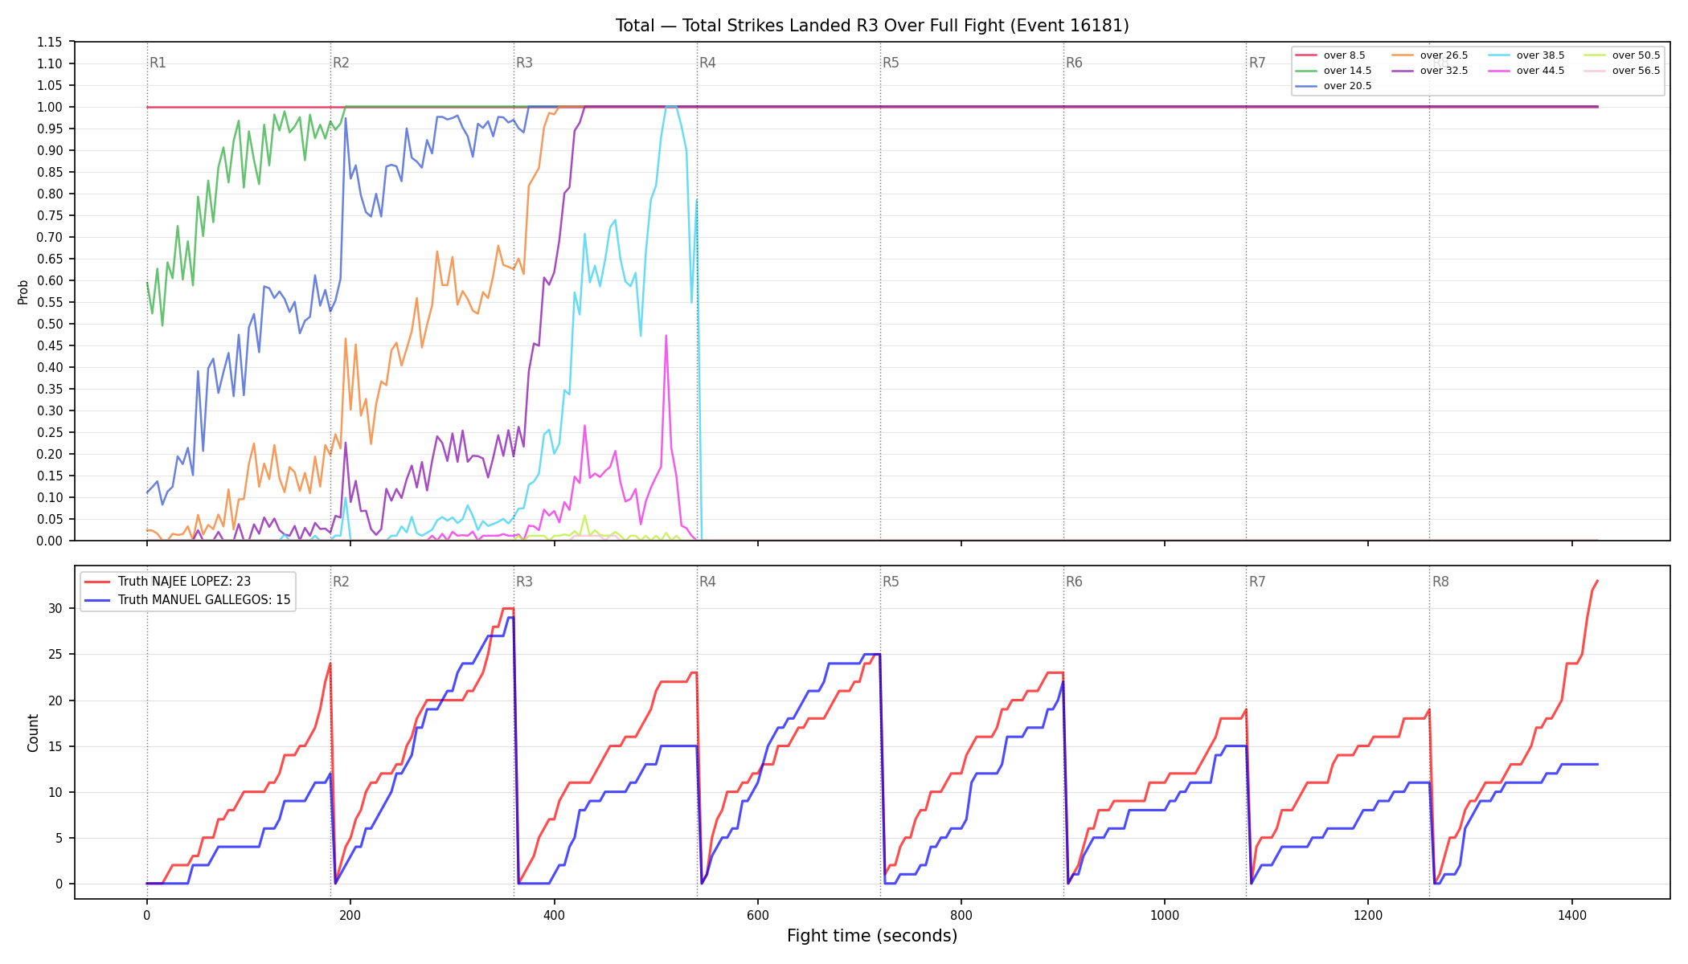Screen dimensions: 1688x964
Task: Click the R3 round marker in Count chart
Action: pos(524,582)
